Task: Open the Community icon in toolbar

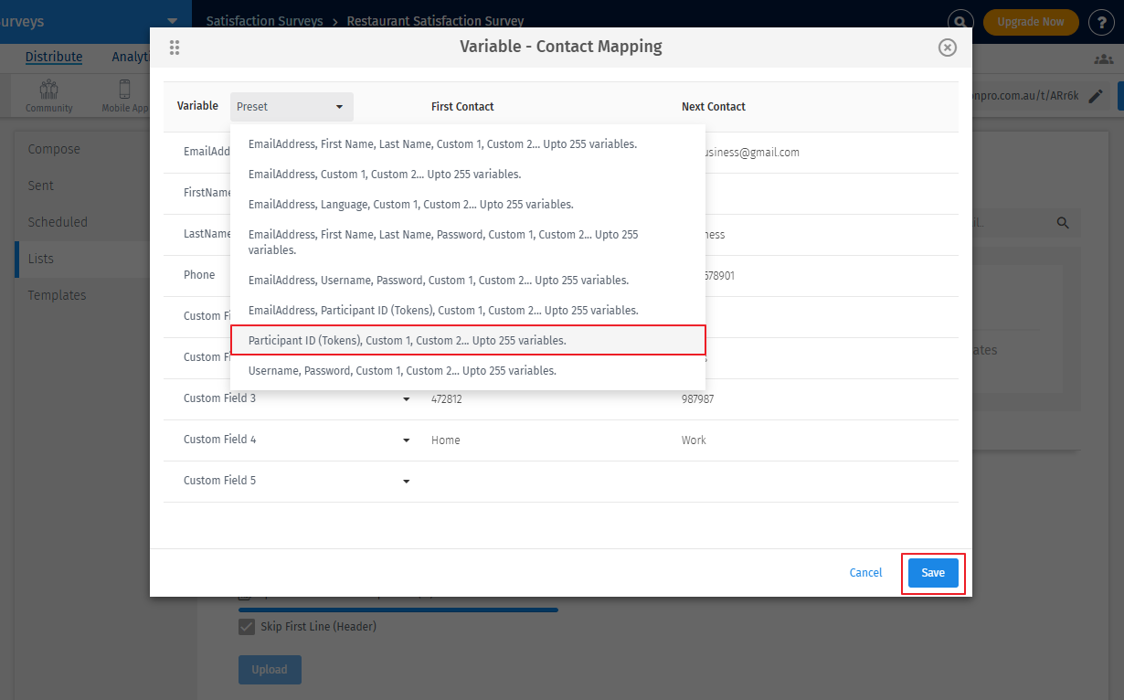Action: click(x=49, y=95)
